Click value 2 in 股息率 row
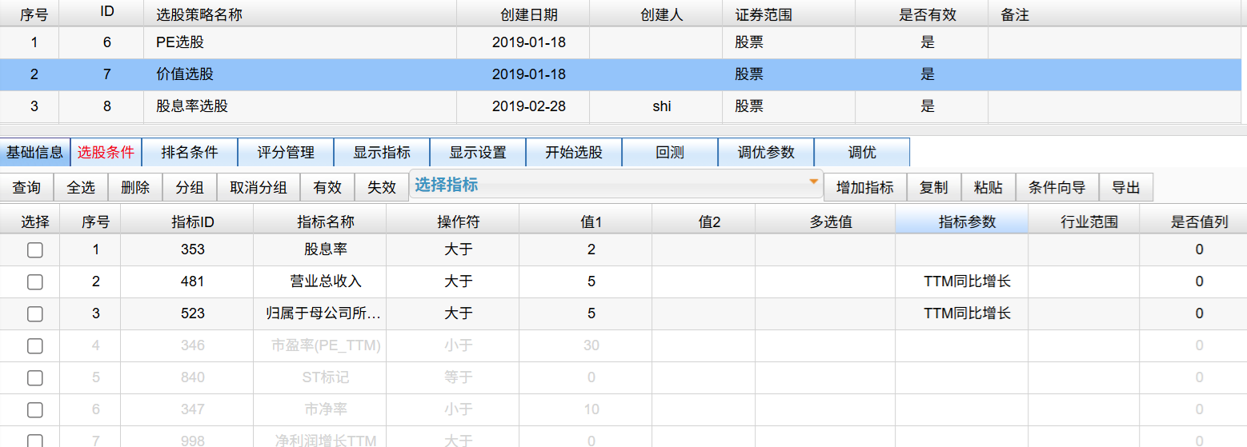 pos(586,250)
